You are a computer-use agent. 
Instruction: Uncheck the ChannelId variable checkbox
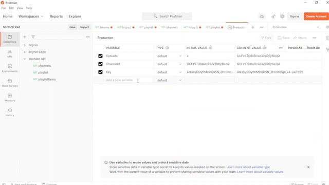click(100, 64)
